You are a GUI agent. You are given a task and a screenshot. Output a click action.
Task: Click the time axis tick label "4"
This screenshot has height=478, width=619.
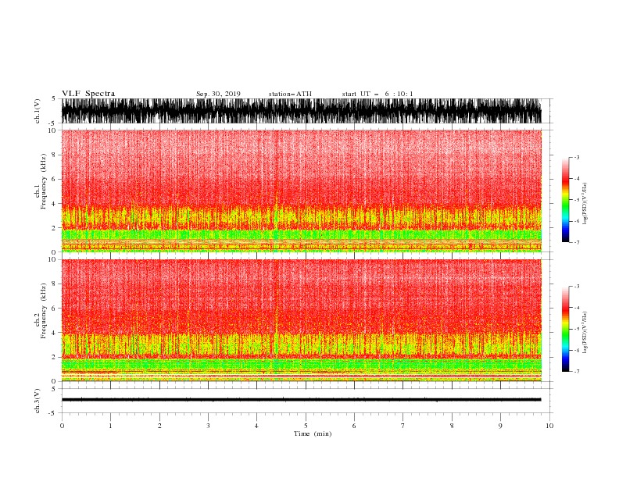click(256, 426)
